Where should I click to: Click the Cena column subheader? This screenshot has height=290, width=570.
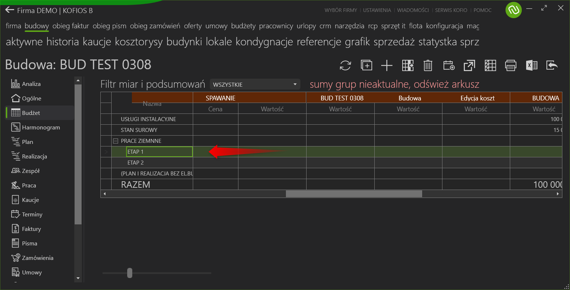pyautogui.click(x=215, y=109)
